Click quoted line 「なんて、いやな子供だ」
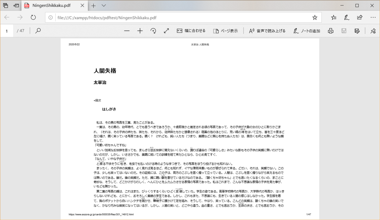The height and width of the screenshot is (220, 380). tap(110, 159)
